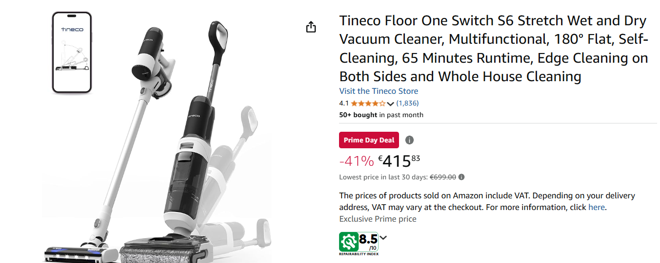Click the "here" VAT information link

(x=596, y=207)
